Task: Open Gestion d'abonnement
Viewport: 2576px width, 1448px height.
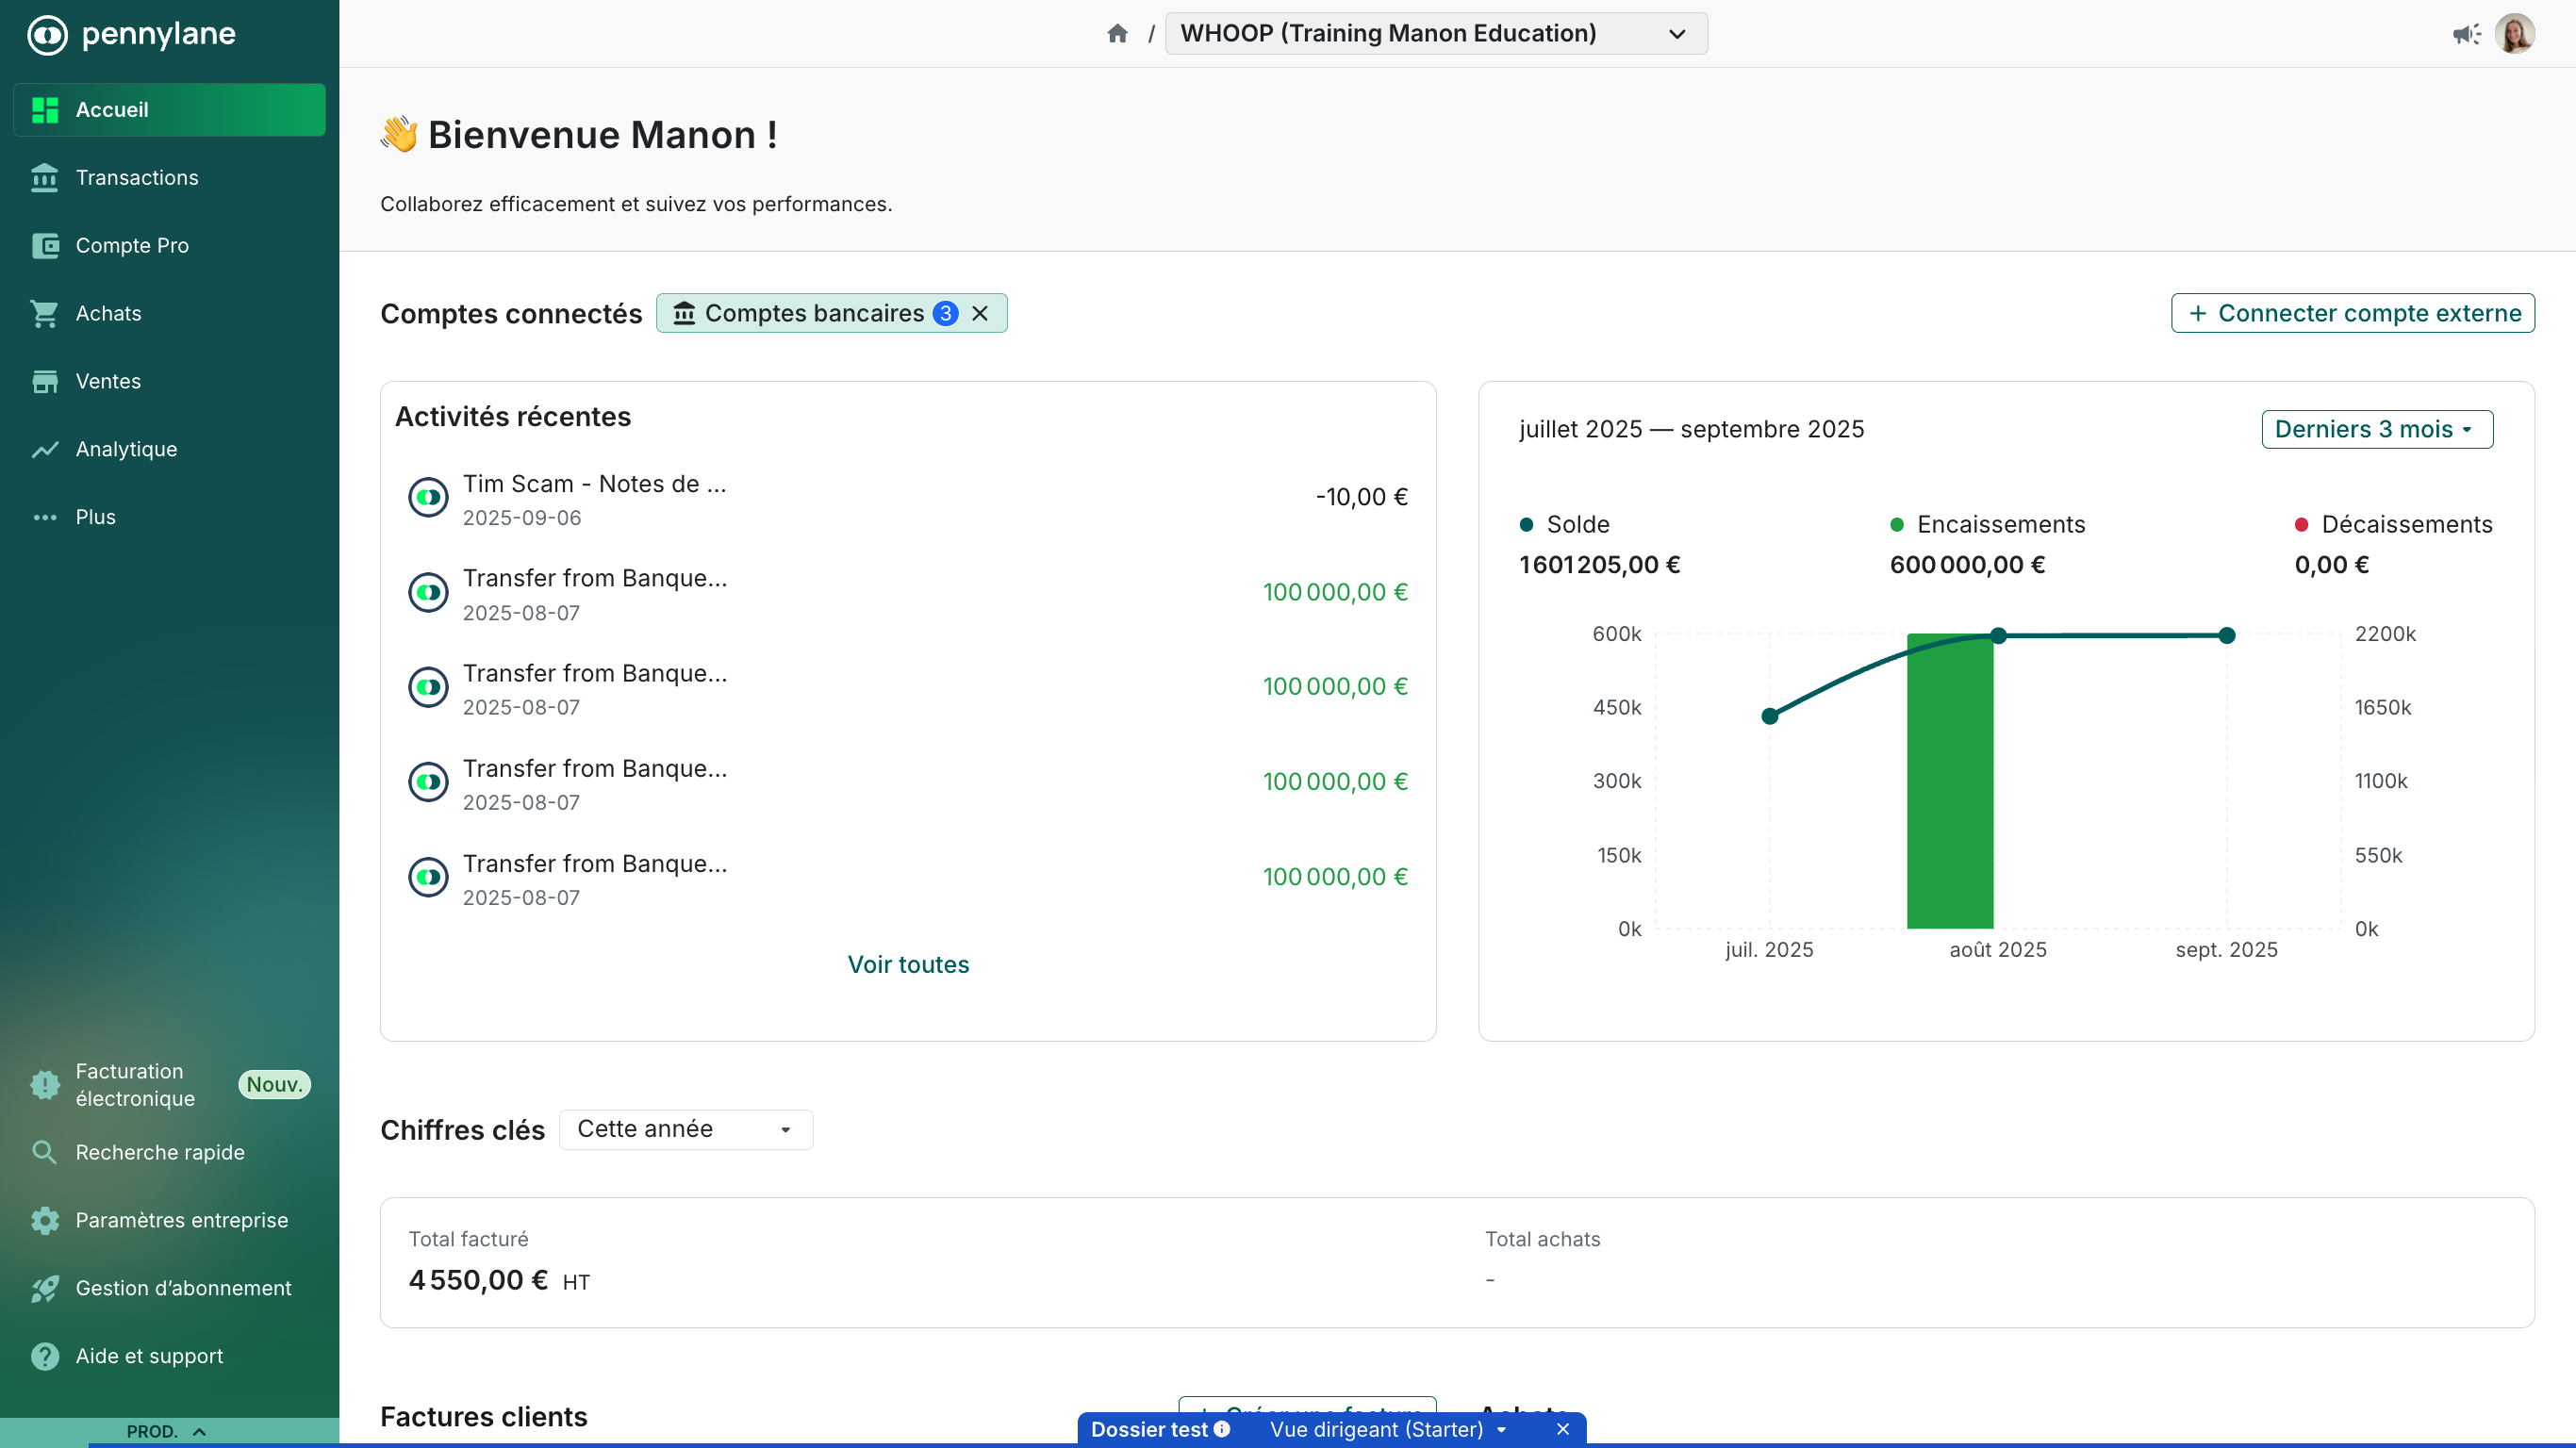Action: (183, 1288)
